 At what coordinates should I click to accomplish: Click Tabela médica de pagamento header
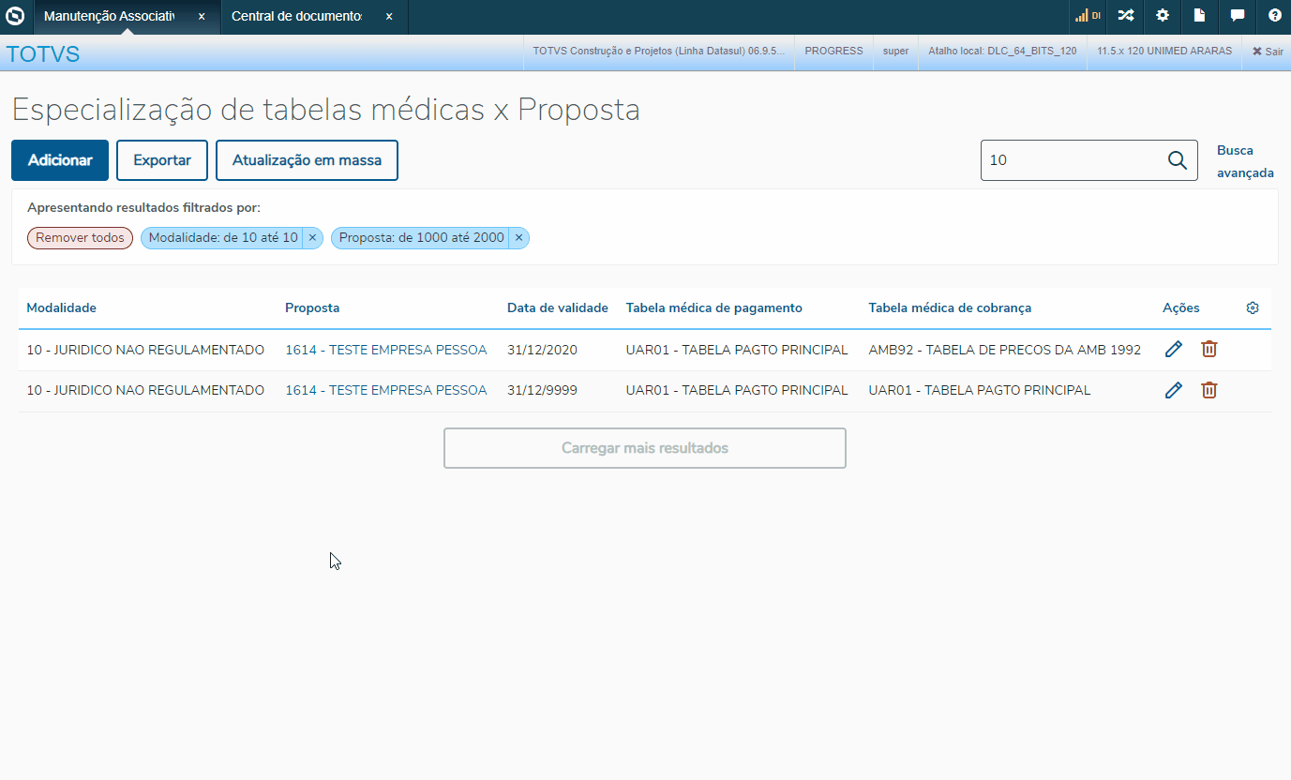point(714,307)
